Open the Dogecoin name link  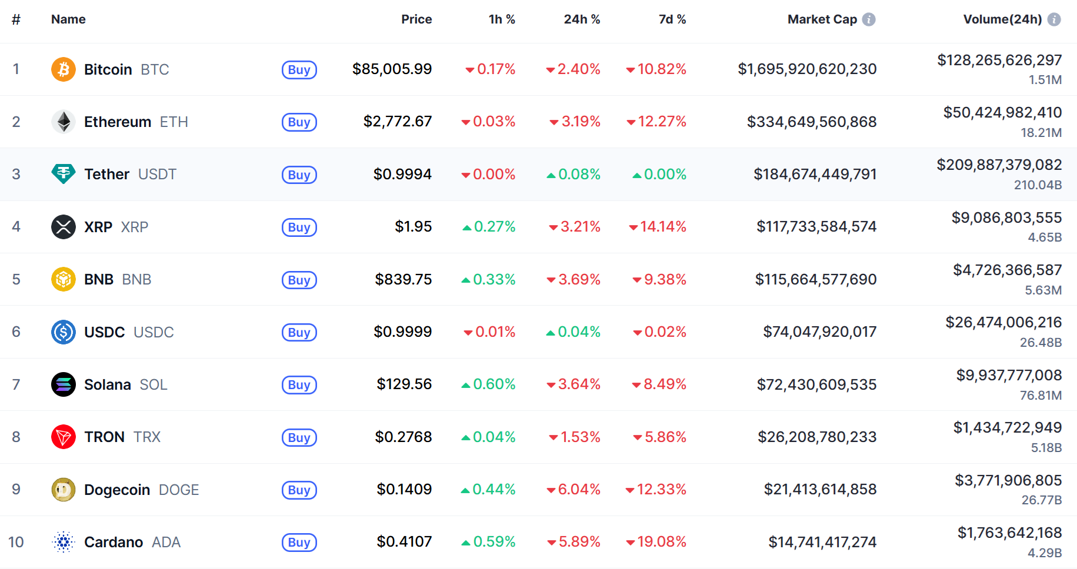pyautogui.click(x=117, y=490)
